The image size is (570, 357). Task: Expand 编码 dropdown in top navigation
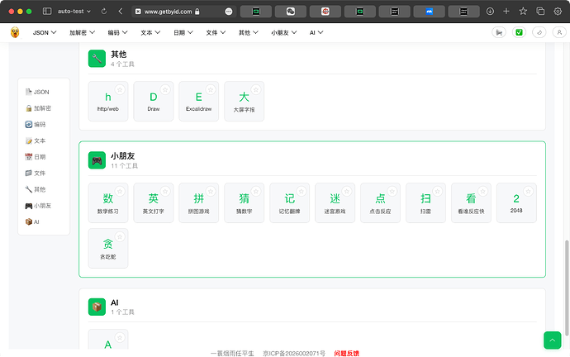[118, 33]
